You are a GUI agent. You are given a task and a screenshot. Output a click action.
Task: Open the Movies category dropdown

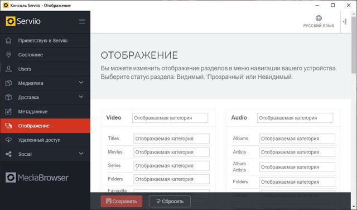click(171, 152)
